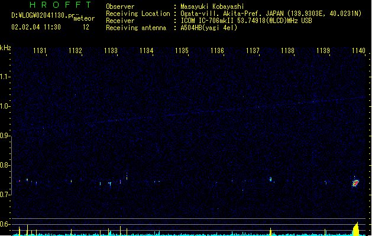Click the 0.7 kHz frequency tick label
This screenshot has height=236, width=372.
point(4,195)
